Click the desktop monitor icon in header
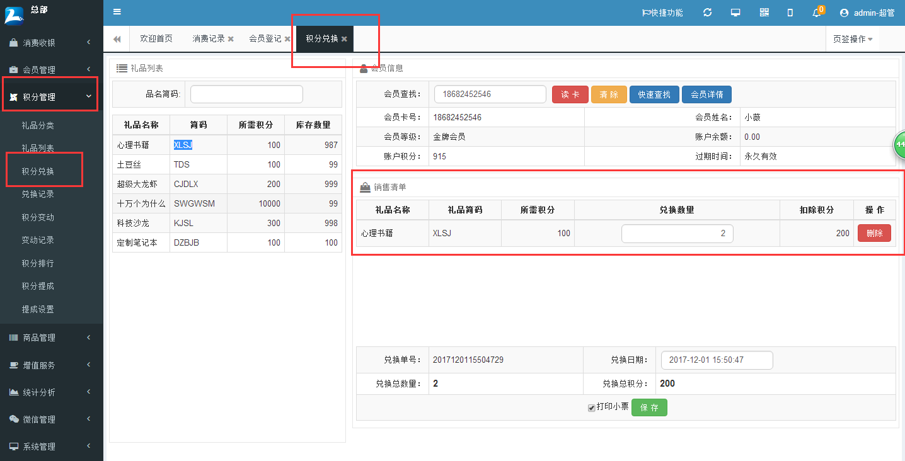This screenshot has width=905, height=461. coord(735,13)
